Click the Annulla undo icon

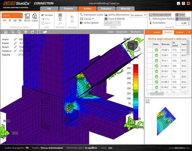[47, 15]
